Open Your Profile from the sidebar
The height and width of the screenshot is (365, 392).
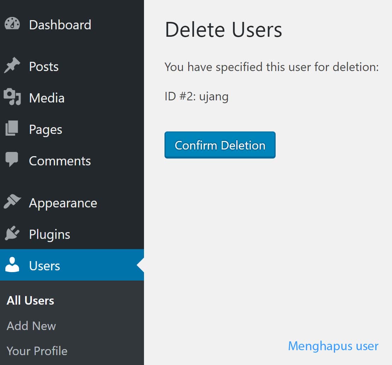(x=37, y=351)
